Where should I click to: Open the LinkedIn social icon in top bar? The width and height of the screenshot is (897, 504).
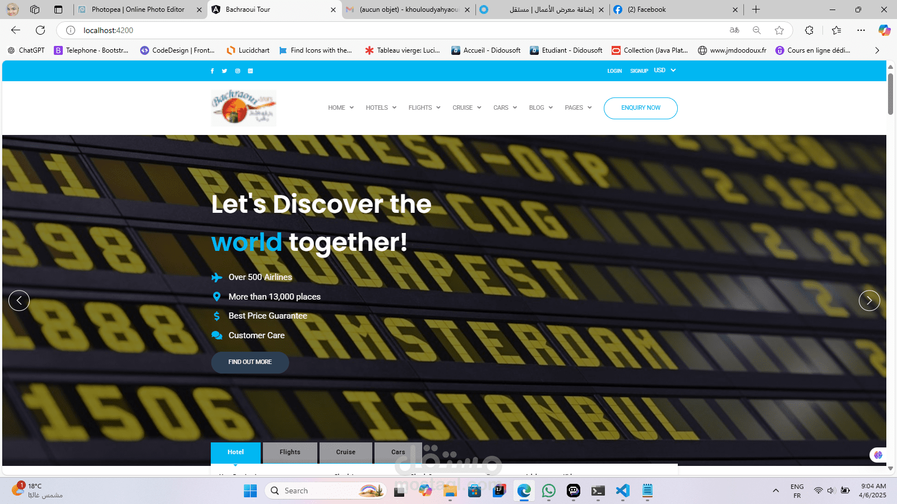250,71
